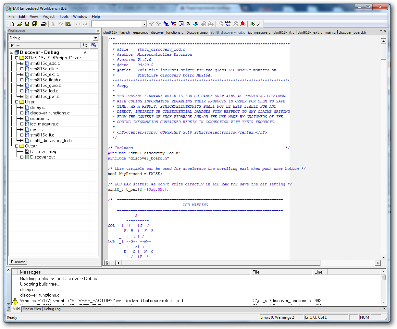Select stm8l_discovery_lcd.c in the workspace tree
Image resolution: width=397 pixels, height=329 pixels.
(52, 140)
